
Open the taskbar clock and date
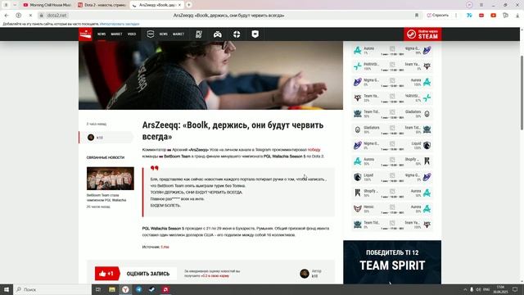(500, 289)
